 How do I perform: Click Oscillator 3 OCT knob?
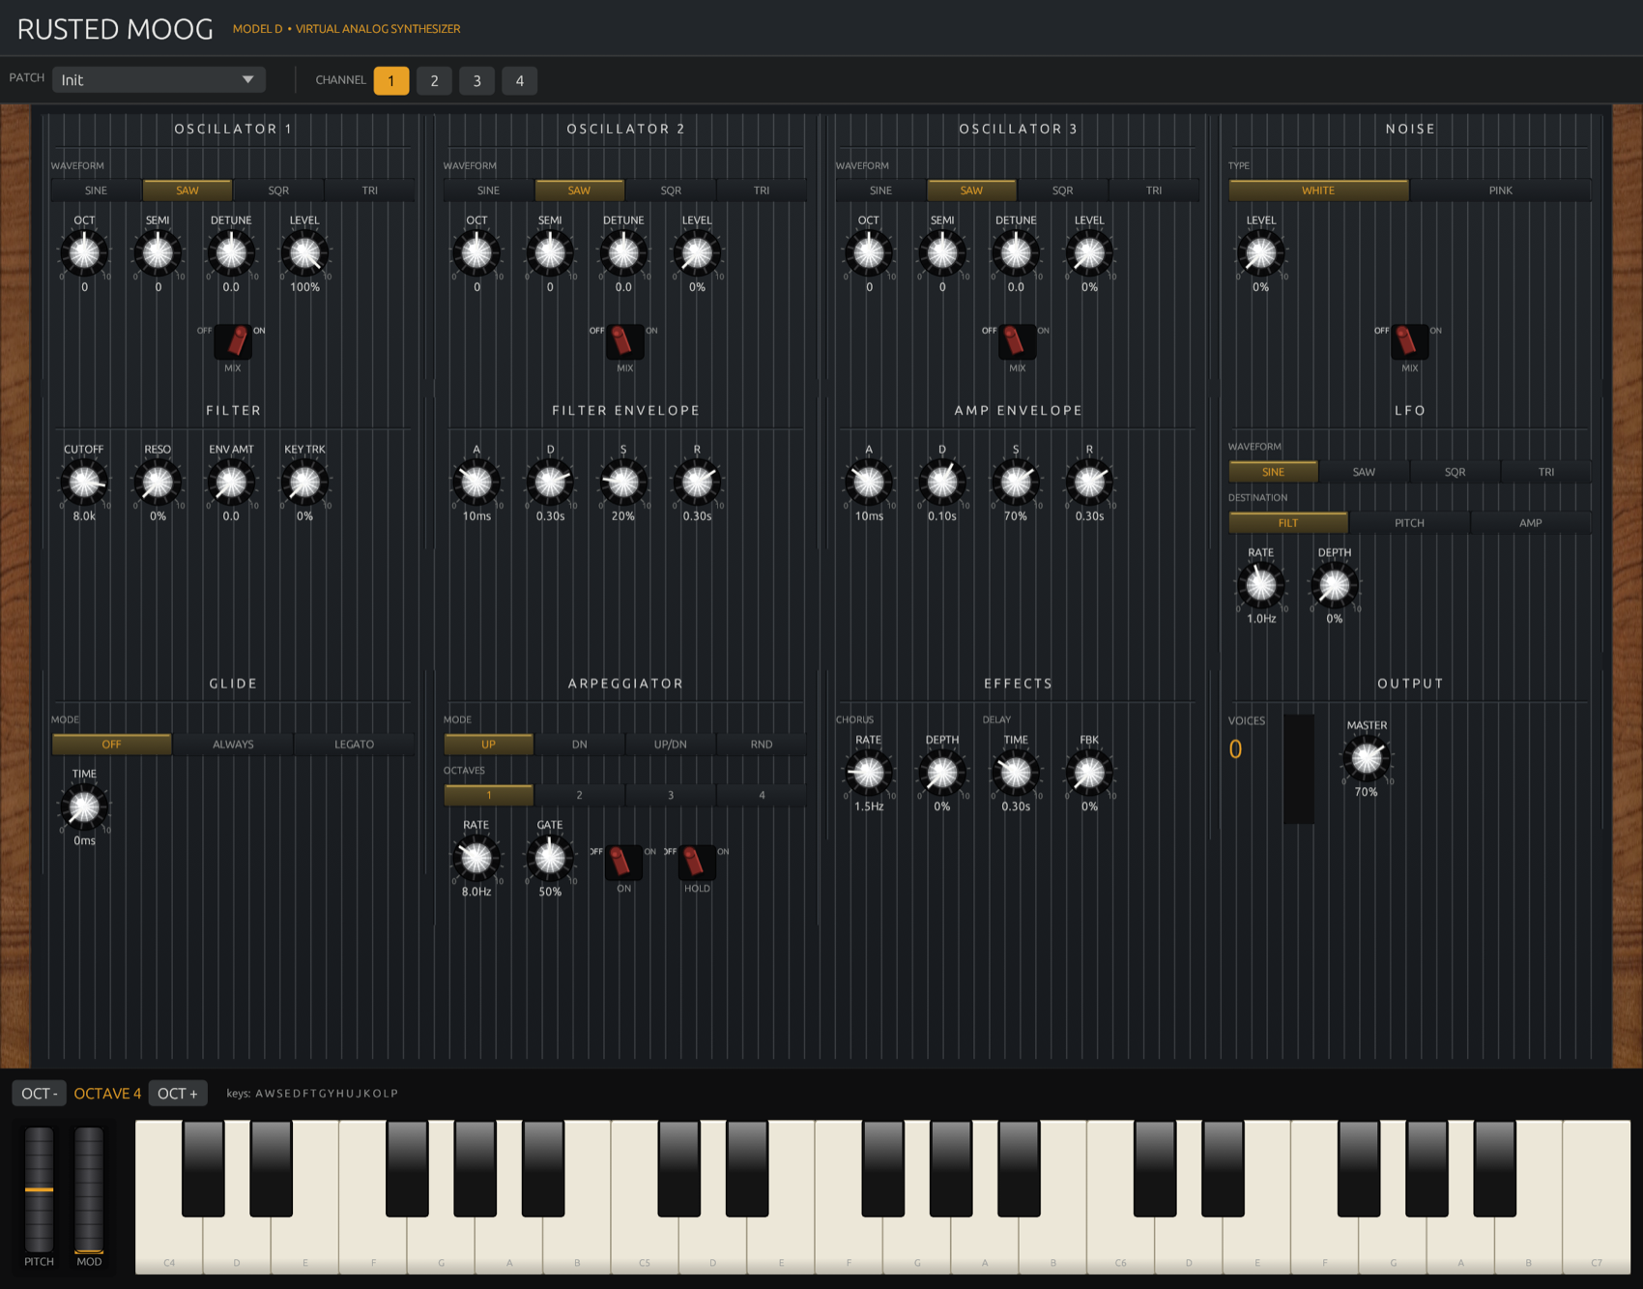(869, 253)
